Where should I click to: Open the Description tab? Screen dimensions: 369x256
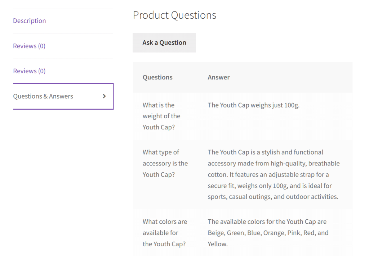point(30,21)
